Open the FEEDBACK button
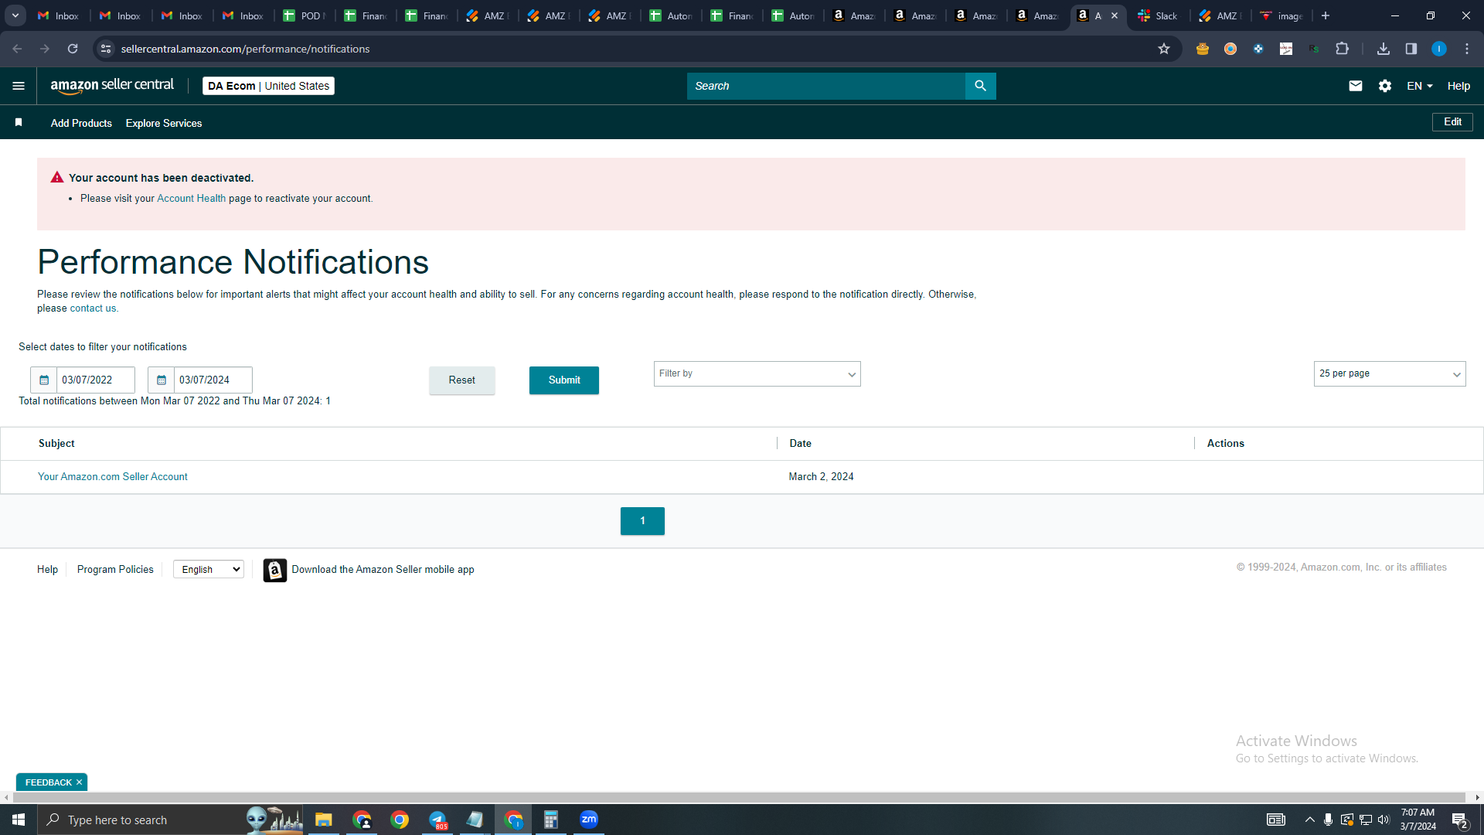This screenshot has height=835, width=1484. 48,782
